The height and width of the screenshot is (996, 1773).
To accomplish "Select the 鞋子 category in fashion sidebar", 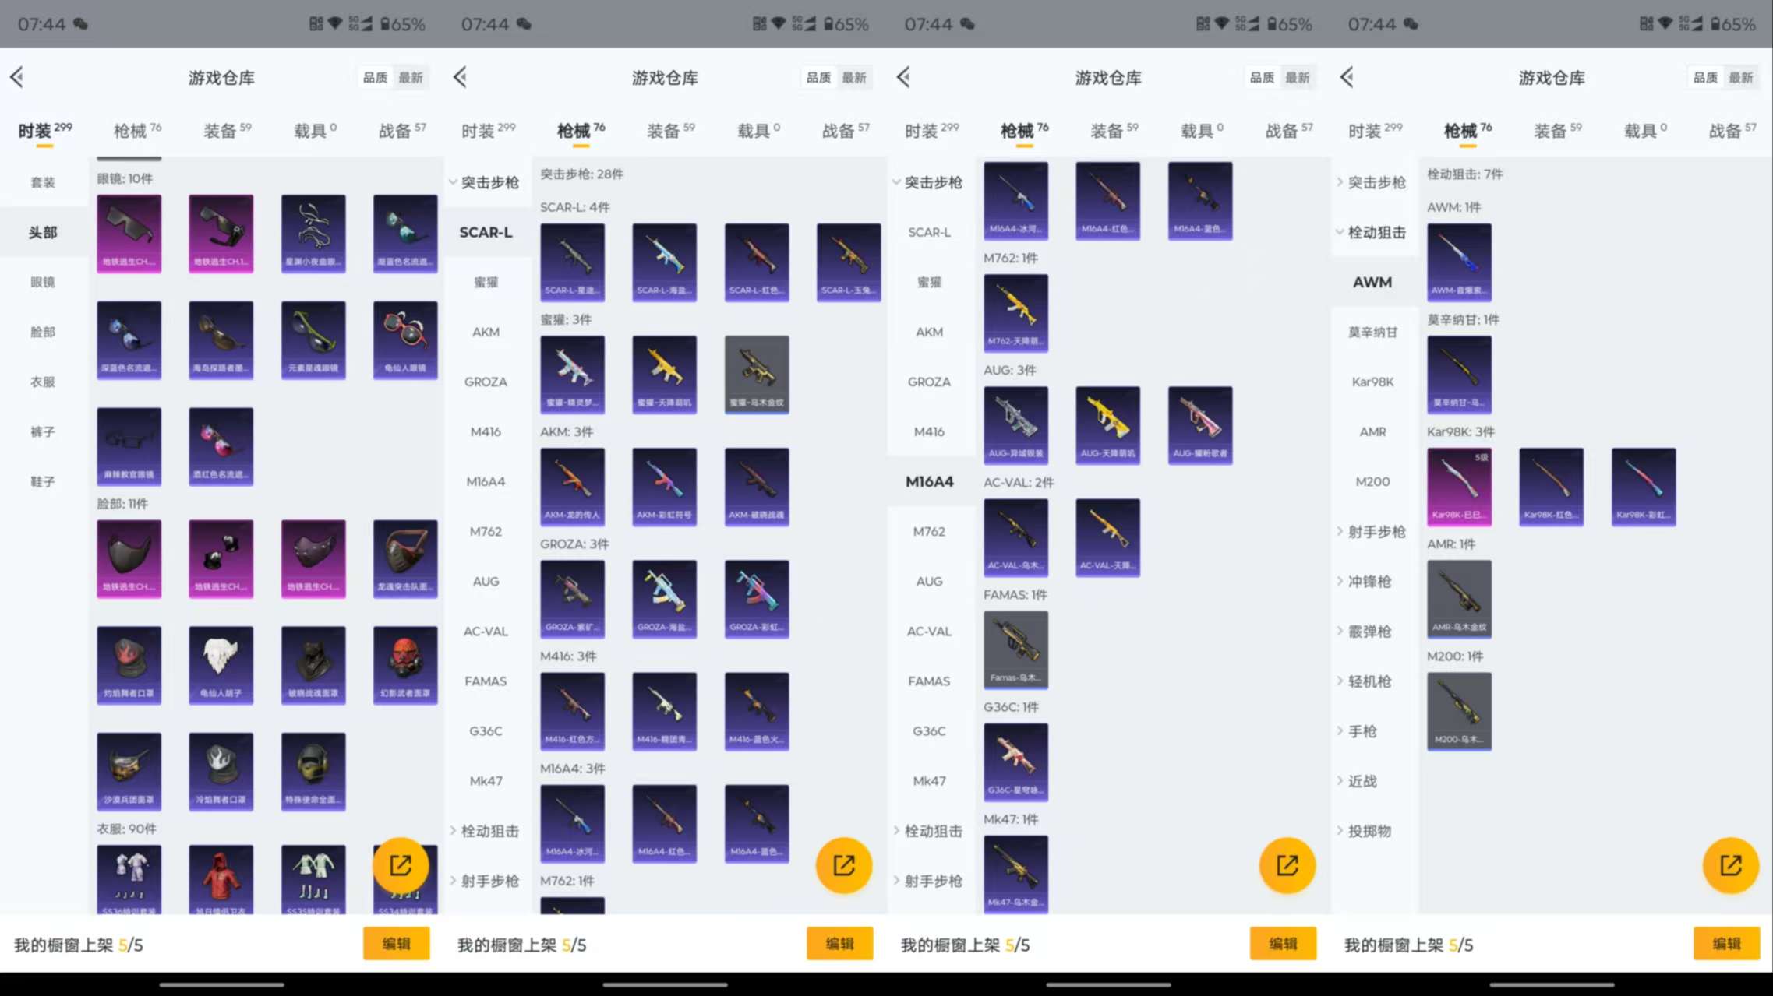I will [43, 482].
